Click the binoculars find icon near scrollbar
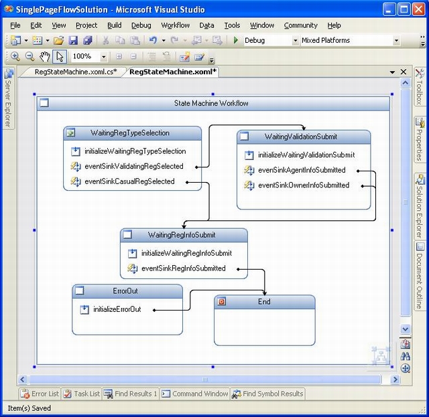The width and height of the screenshot is (429, 417). pos(406,356)
